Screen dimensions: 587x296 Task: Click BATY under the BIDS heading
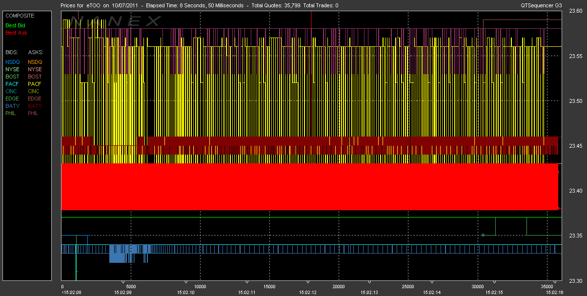13,106
